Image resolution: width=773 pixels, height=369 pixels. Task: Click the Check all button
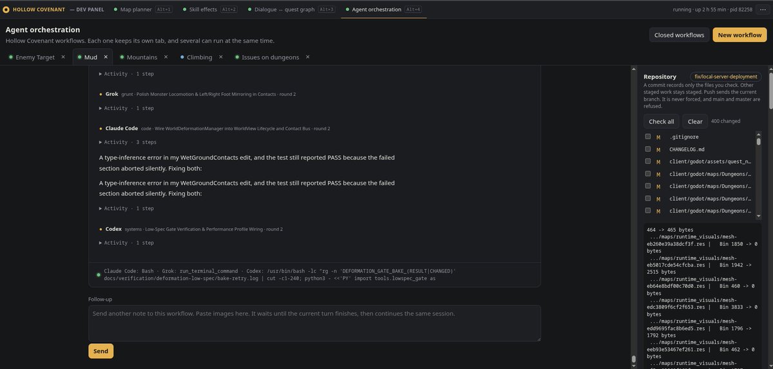[x=662, y=121]
